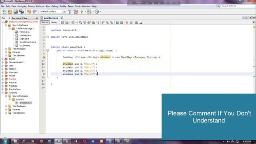Click the New Project toolbar icon
256x144 pixels.
[10, 12]
